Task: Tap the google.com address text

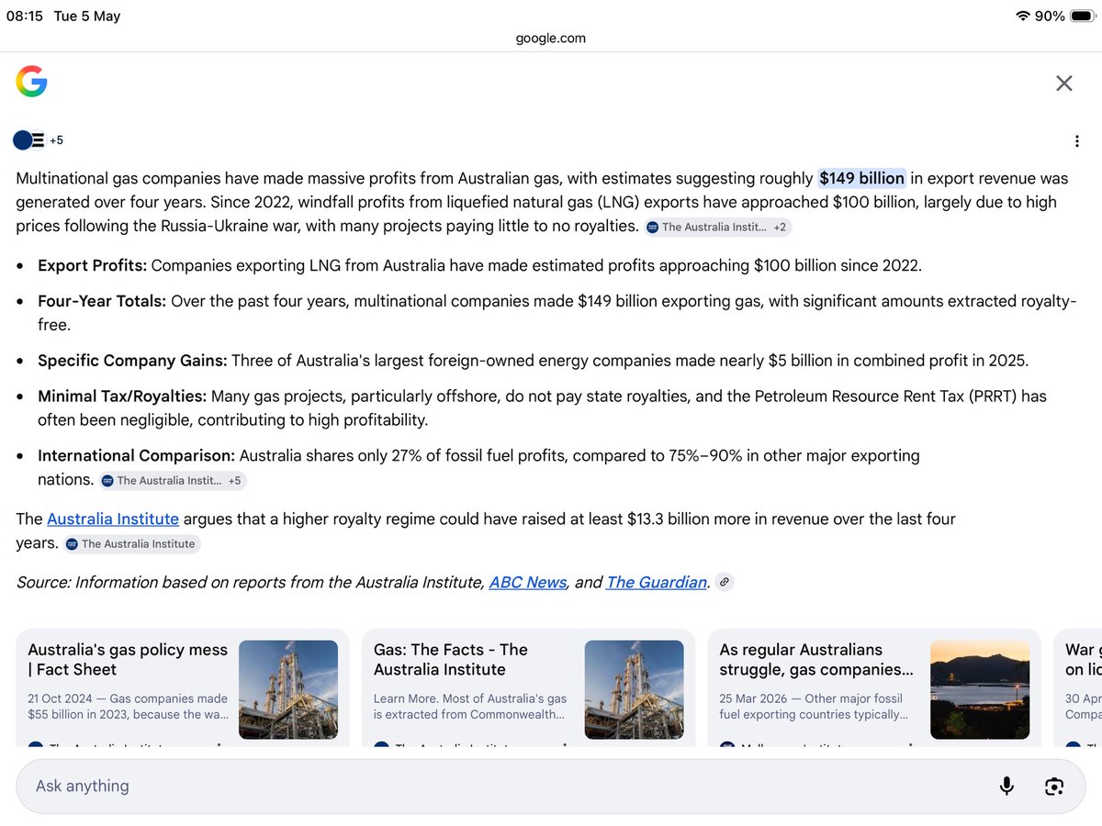Action: coord(551,38)
